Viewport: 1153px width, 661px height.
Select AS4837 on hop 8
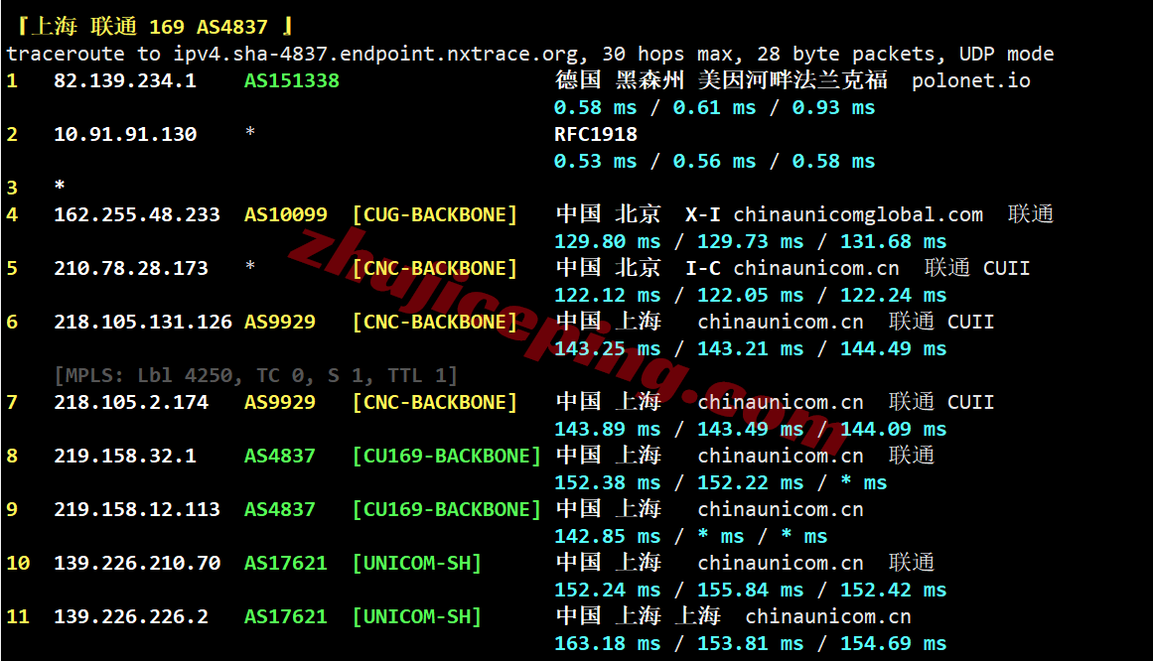click(279, 456)
